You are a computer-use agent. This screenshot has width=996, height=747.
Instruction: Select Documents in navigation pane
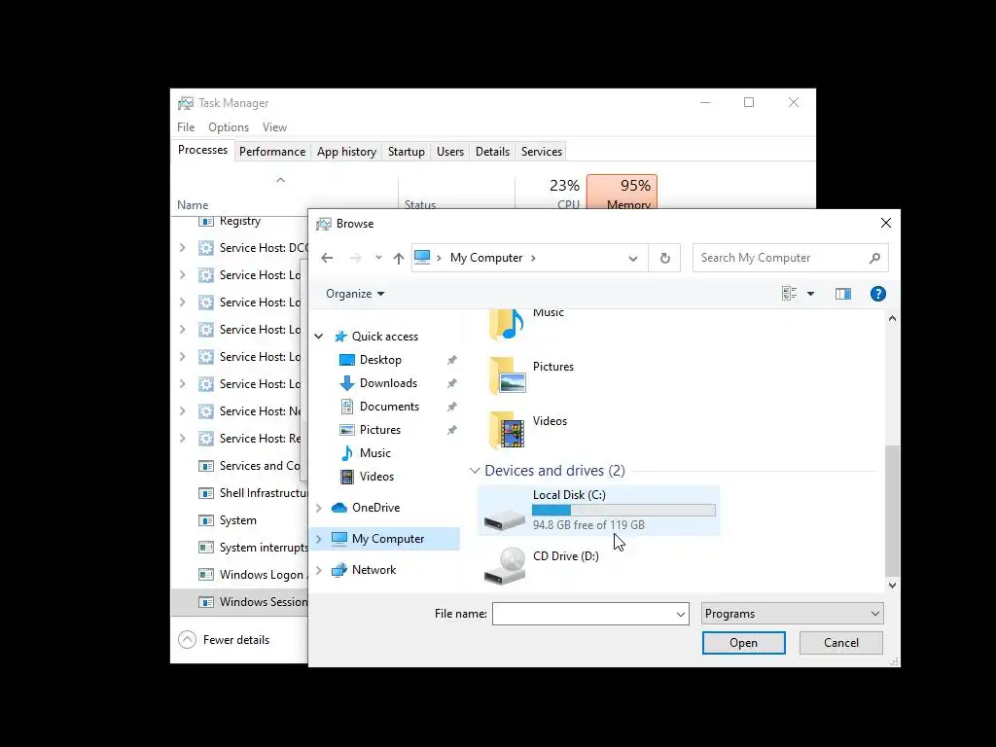coord(389,407)
